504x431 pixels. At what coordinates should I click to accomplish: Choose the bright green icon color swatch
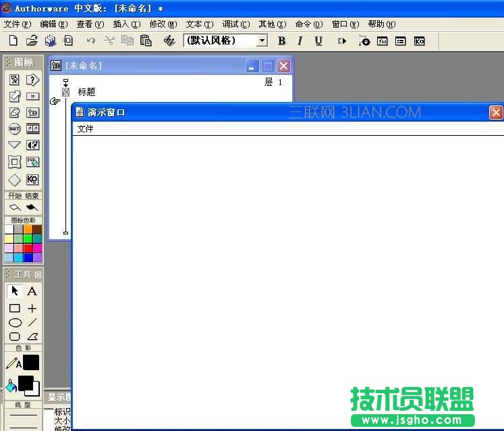coord(28,238)
